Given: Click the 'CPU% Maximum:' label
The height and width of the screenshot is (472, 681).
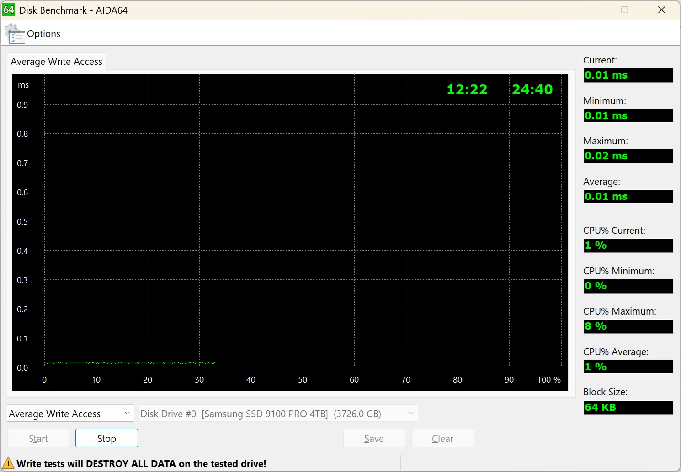Looking at the screenshot, I should coord(619,311).
